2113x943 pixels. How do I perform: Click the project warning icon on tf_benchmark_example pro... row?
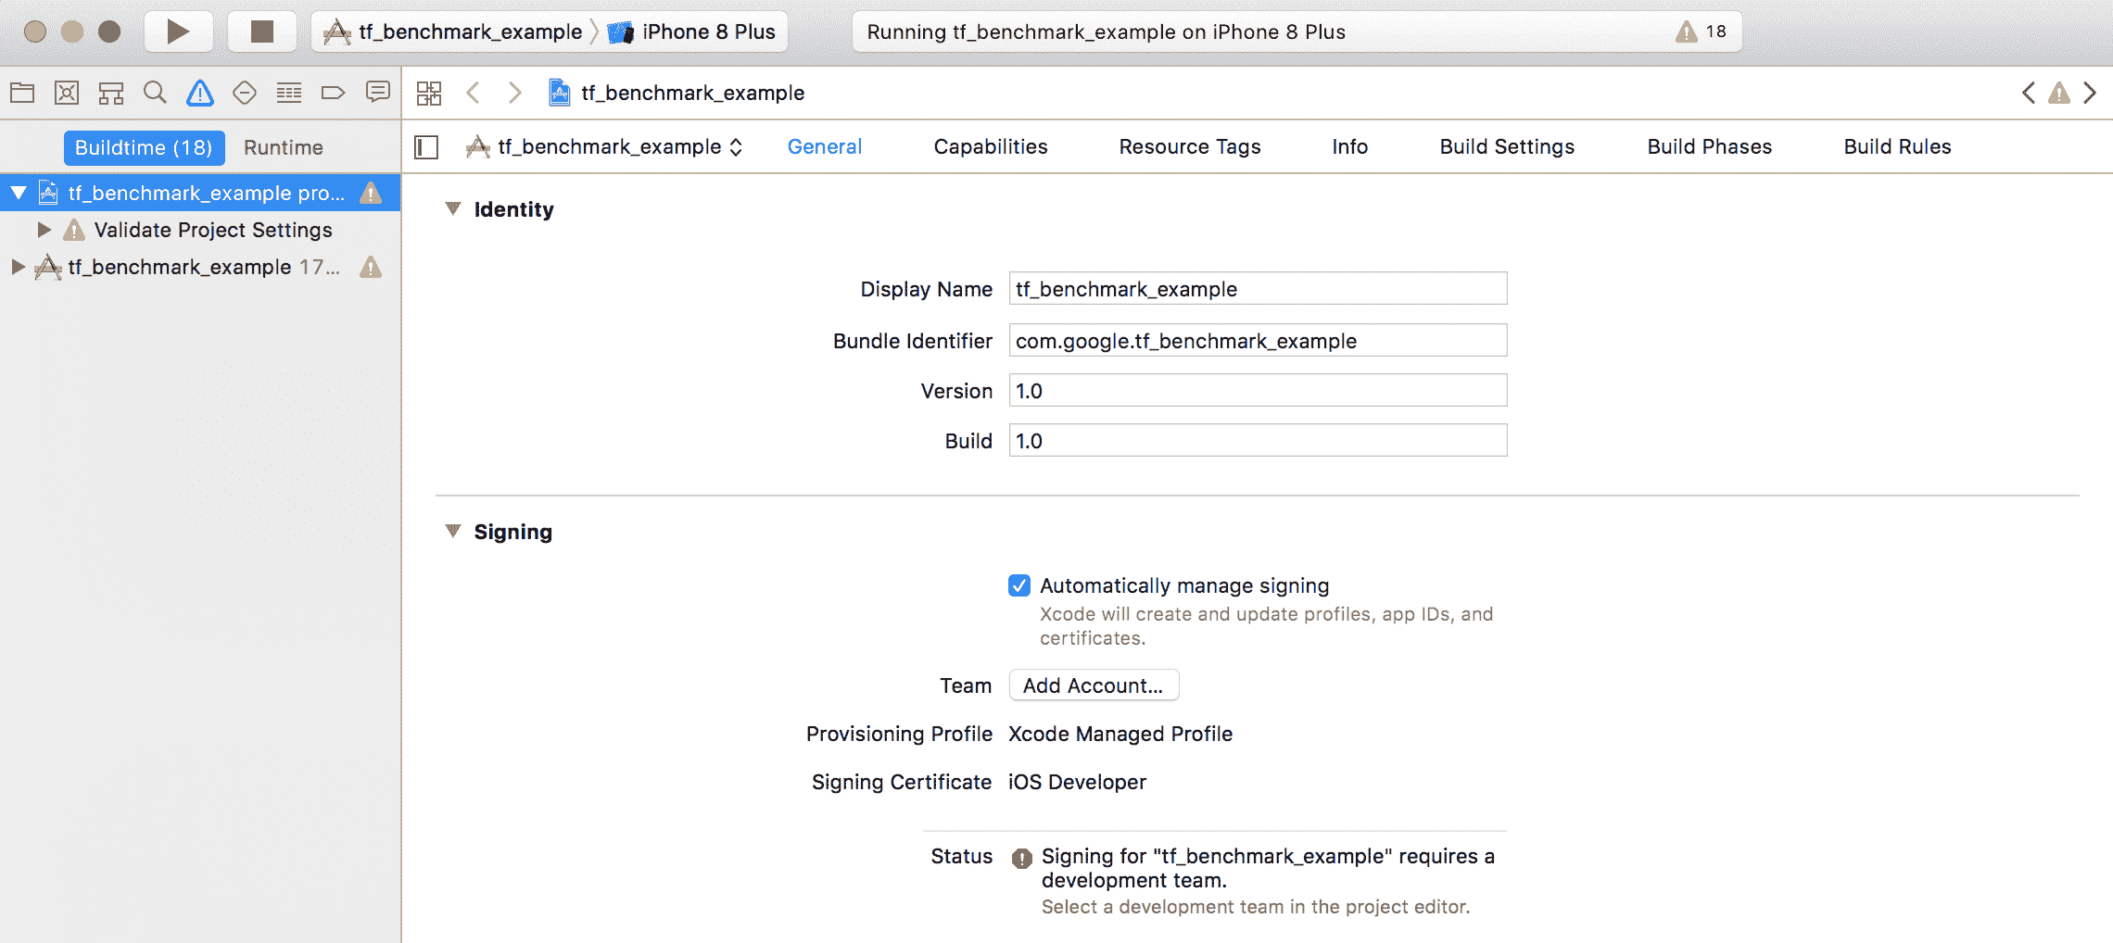pos(371,193)
